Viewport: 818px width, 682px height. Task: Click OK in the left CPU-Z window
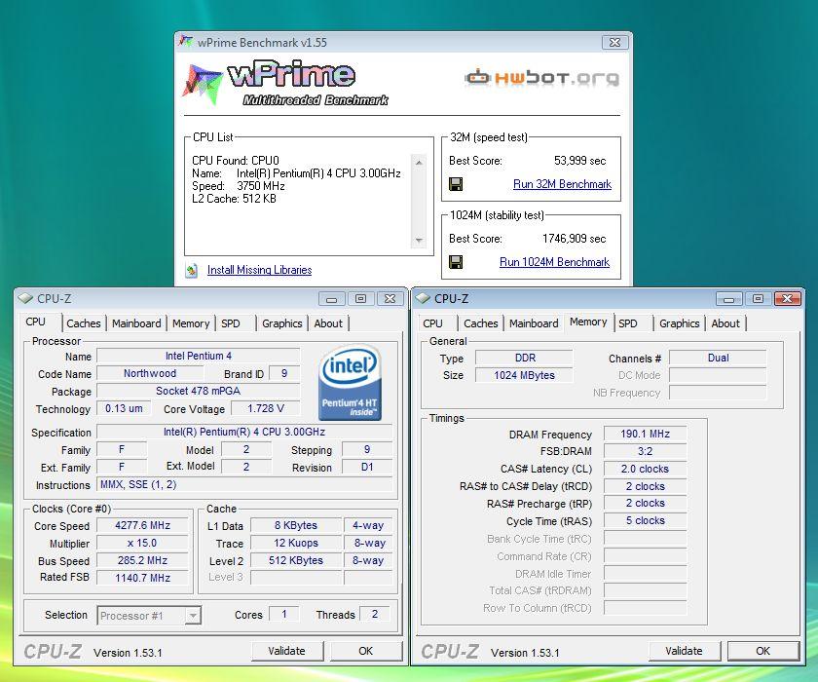click(366, 651)
